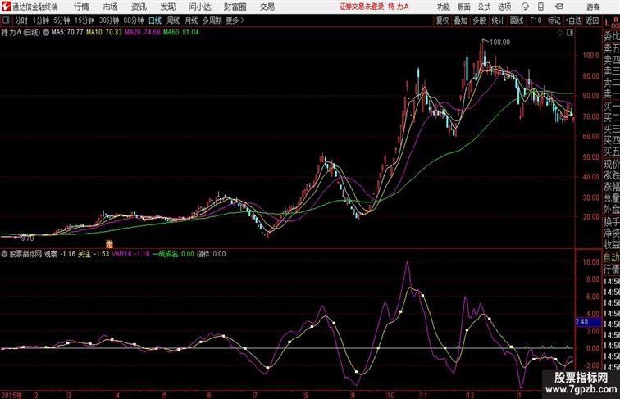Click the customer service headset icon

point(525,7)
